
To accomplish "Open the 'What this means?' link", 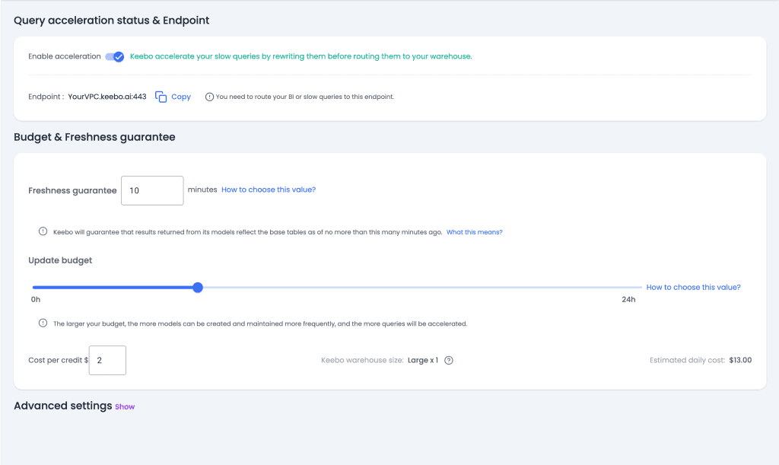I will coord(474,232).
